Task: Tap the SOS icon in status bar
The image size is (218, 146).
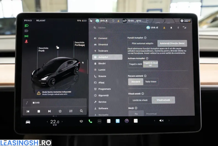Action: pyautogui.click(x=124, y=21)
